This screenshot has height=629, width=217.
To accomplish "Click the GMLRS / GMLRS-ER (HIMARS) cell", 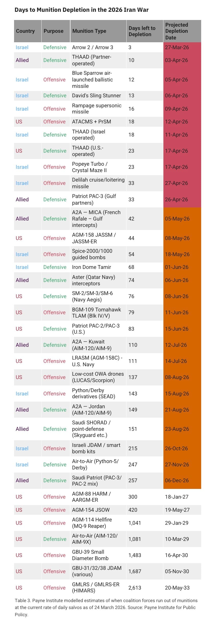I will 96,588.
